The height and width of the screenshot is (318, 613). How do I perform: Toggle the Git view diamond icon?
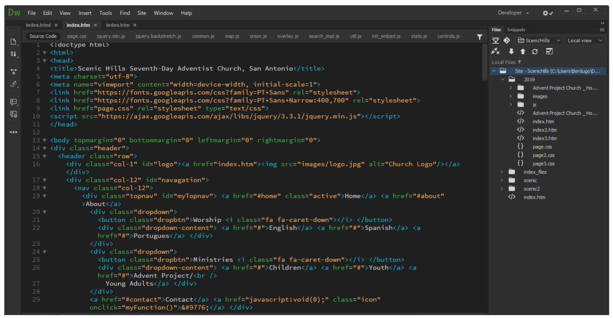507,41
